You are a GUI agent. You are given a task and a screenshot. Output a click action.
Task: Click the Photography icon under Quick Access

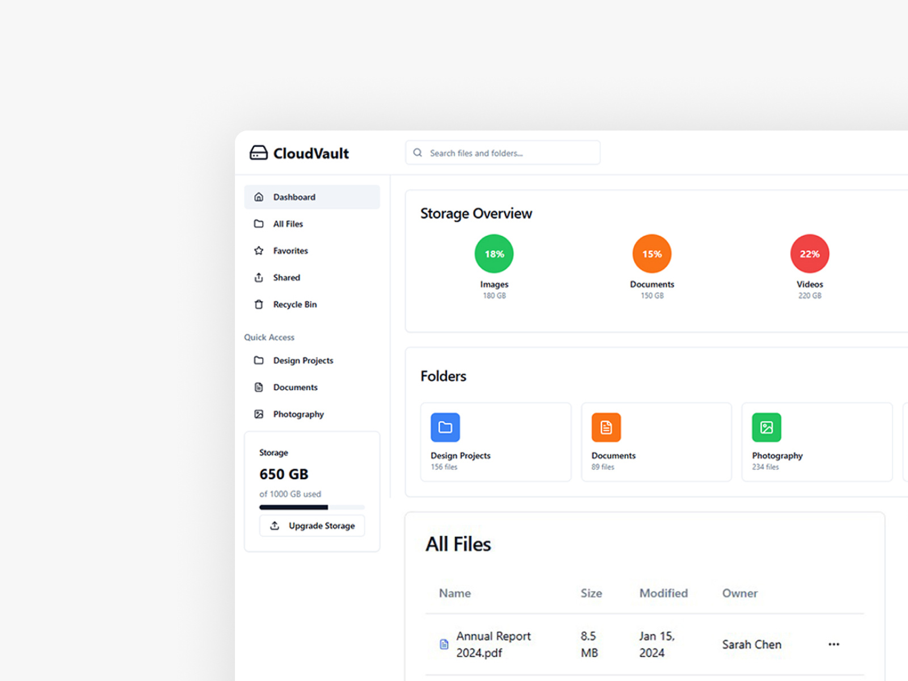tap(259, 414)
